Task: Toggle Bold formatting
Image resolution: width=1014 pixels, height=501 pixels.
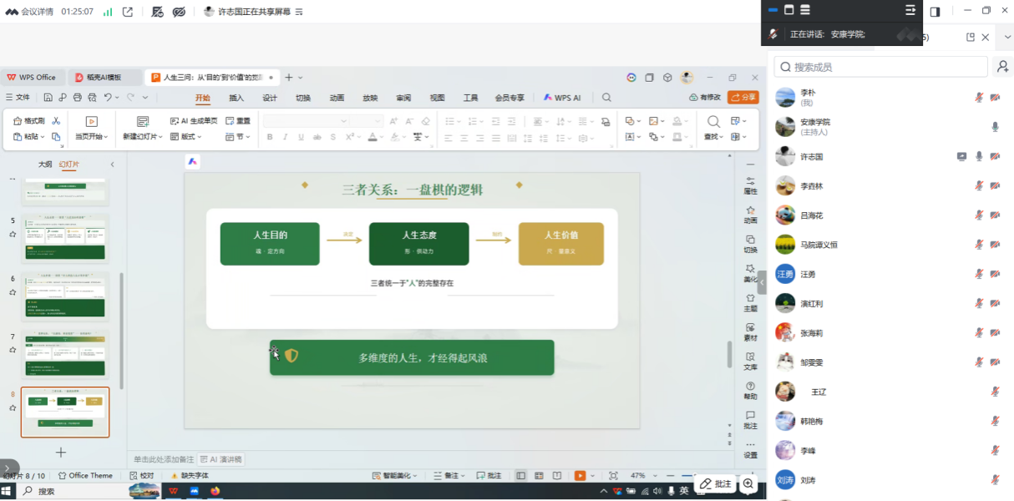Action: [270, 137]
